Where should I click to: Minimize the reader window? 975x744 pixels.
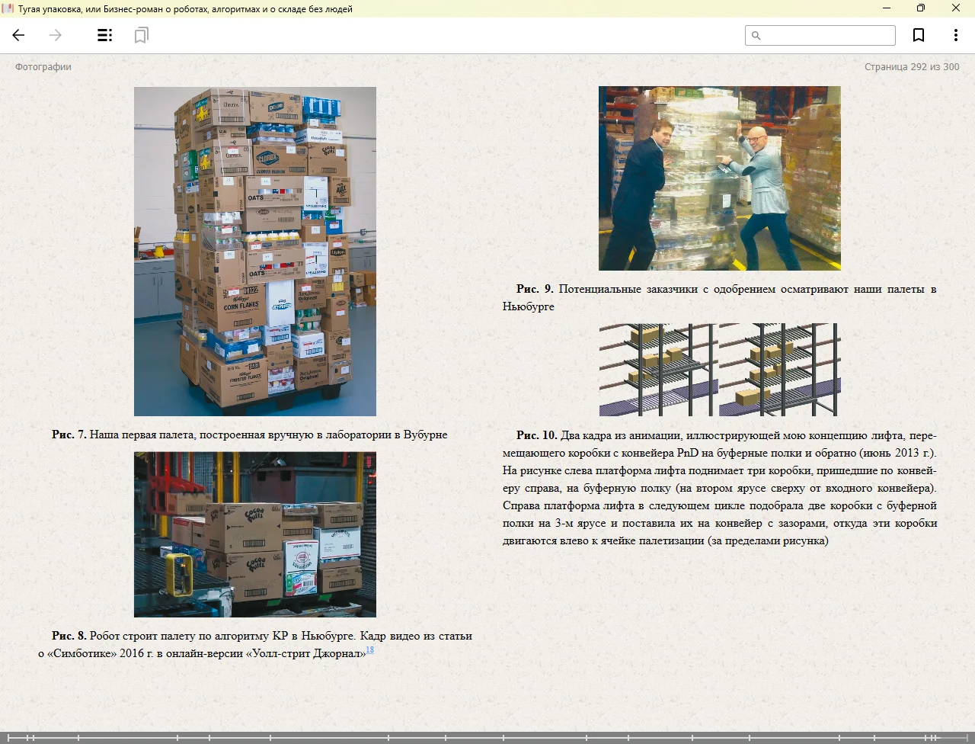pos(886,8)
